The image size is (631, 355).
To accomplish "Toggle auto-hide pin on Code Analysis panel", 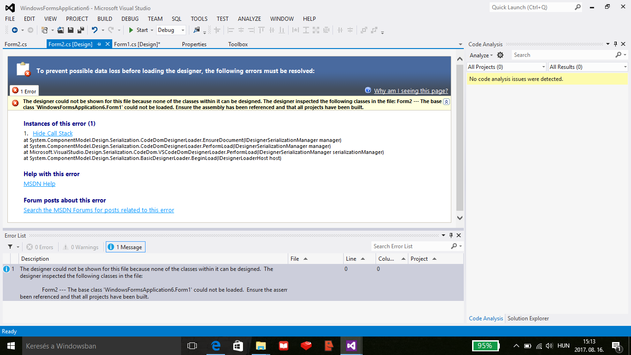I will 615,44.
